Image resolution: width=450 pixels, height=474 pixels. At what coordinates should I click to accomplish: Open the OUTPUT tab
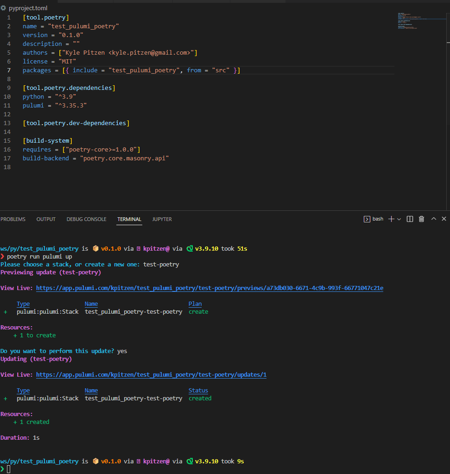(45, 219)
